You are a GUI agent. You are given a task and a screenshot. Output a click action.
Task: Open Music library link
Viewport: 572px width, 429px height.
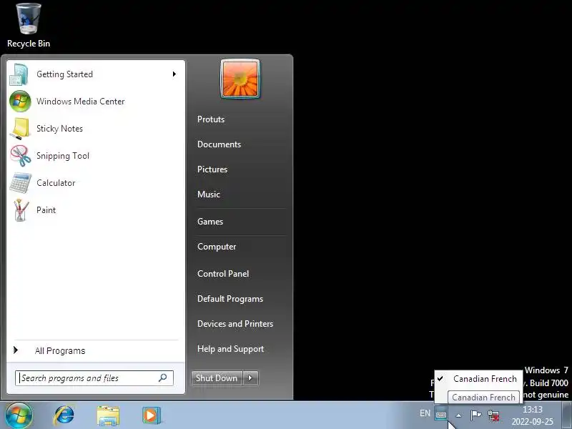pos(209,194)
